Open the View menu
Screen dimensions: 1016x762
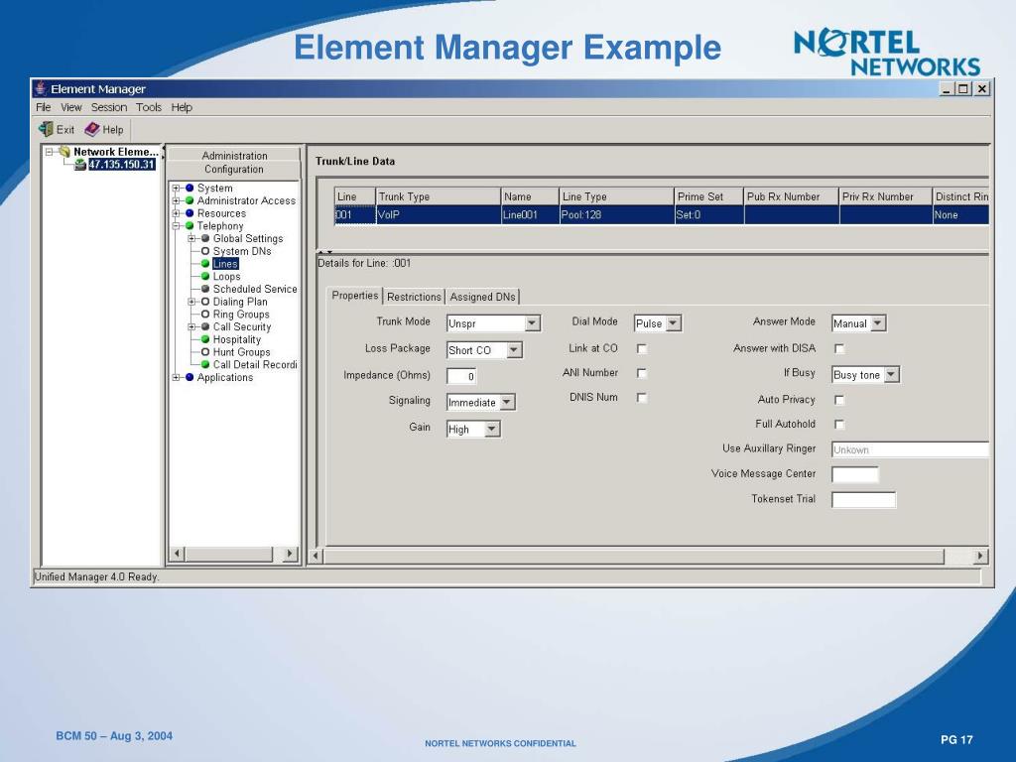click(x=71, y=107)
